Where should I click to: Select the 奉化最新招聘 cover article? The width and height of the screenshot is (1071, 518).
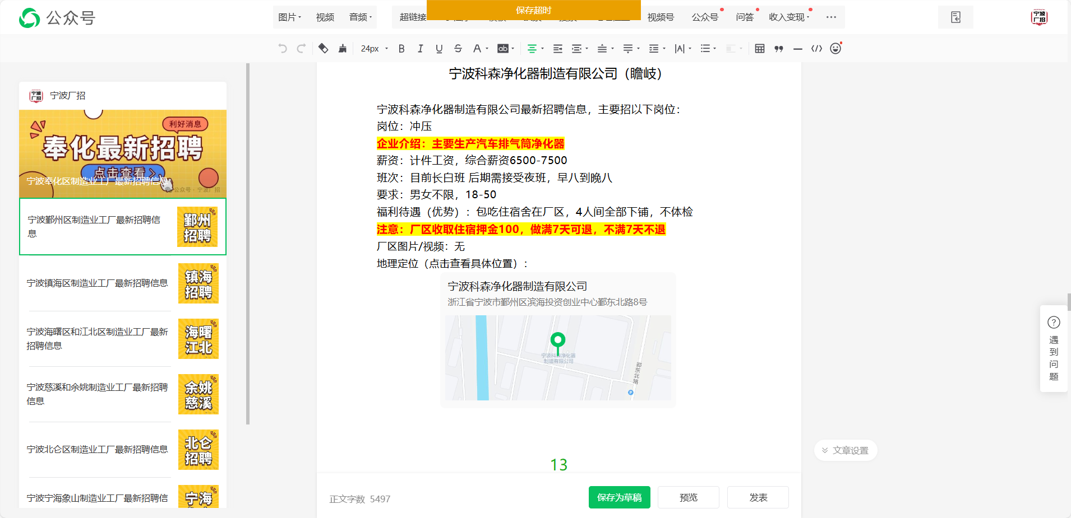(x=123, y=153)
